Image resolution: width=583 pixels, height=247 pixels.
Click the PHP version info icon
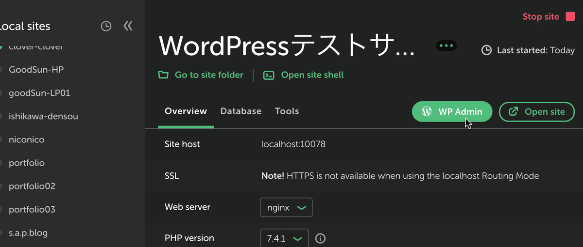320,238
